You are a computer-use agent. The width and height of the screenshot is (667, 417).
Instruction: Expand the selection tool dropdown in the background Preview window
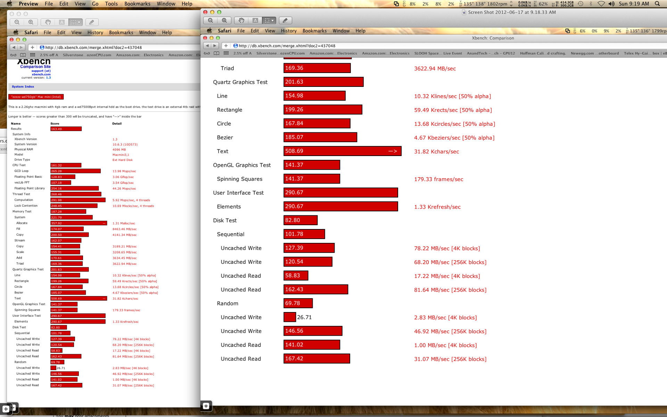pyautogui.click(x=79, y=22)
